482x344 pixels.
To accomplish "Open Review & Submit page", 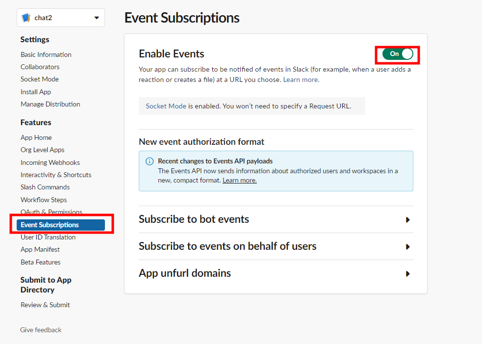I will [x=45, y=305].
